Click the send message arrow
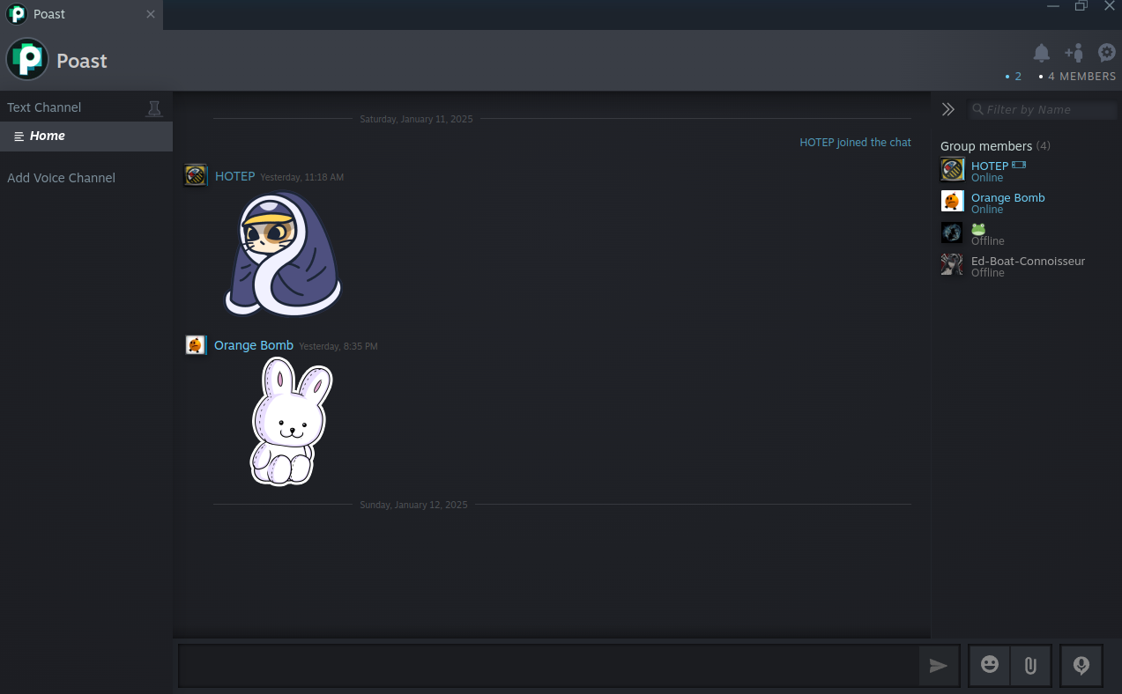The width and height of the screenshot is (1122, 694). click(x=938, y=666)
